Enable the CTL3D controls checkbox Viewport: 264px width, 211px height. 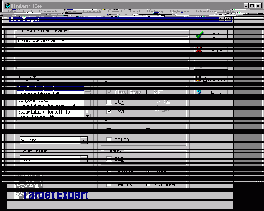point(109,140)
